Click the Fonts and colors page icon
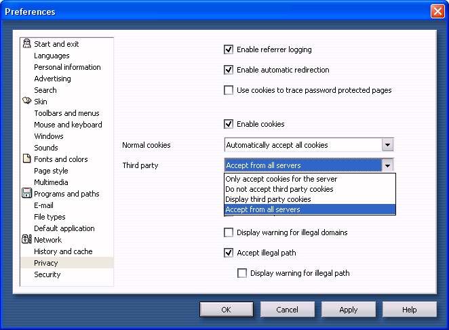The image size is (449, 330). point(27,159)
